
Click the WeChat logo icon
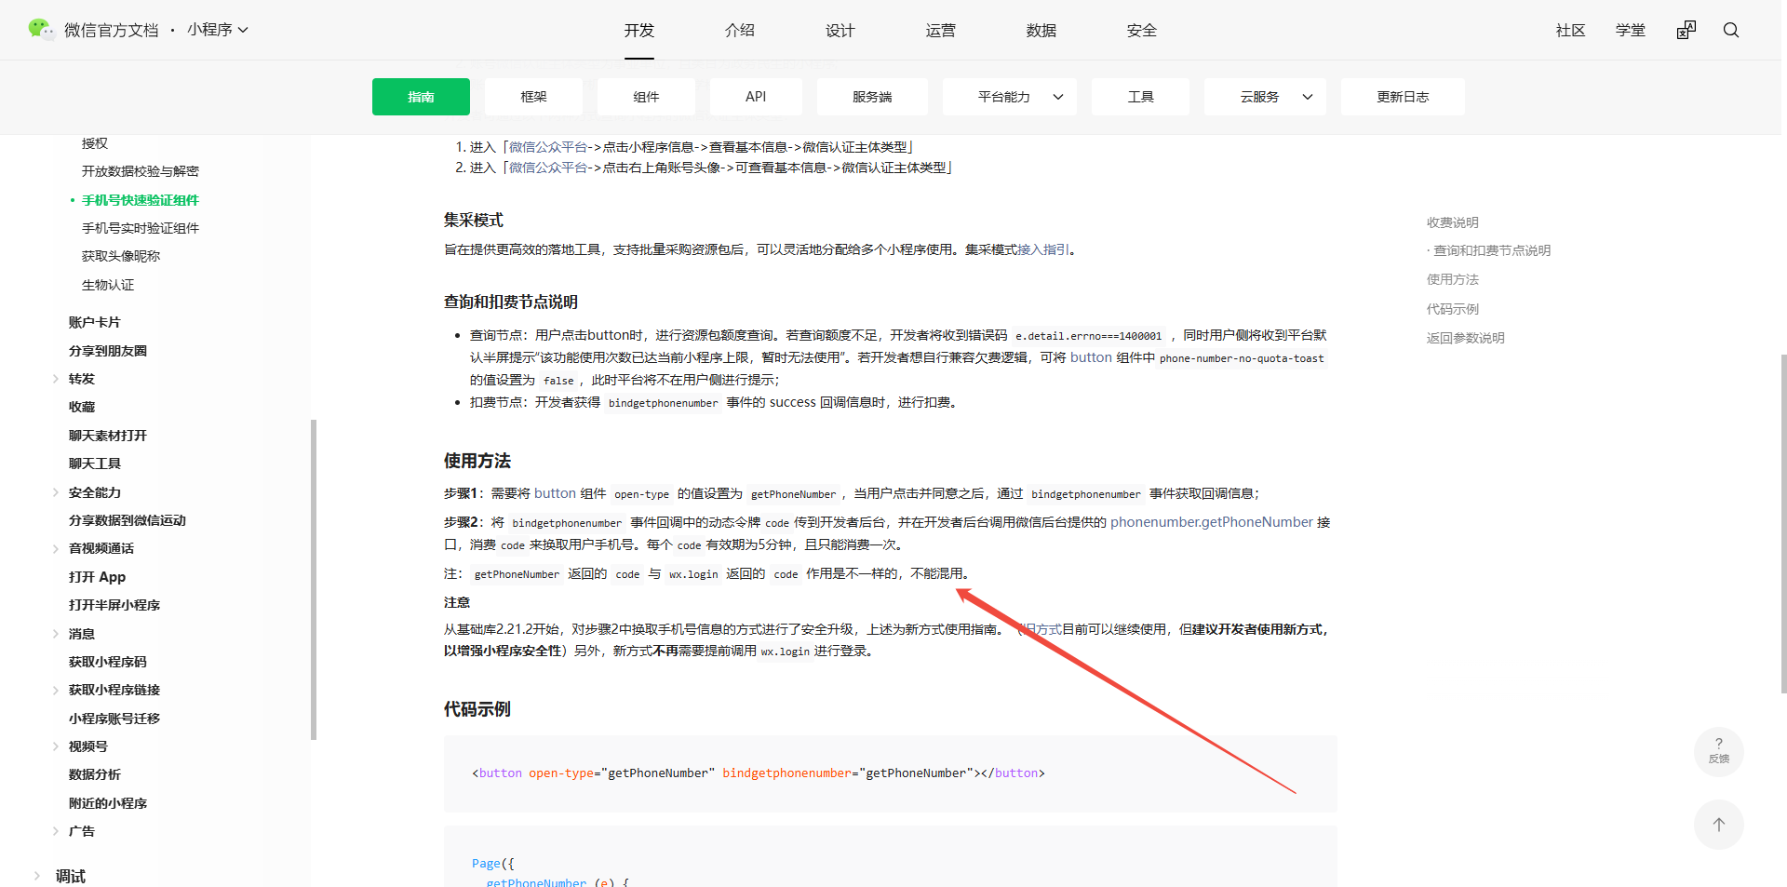(41, 30)
